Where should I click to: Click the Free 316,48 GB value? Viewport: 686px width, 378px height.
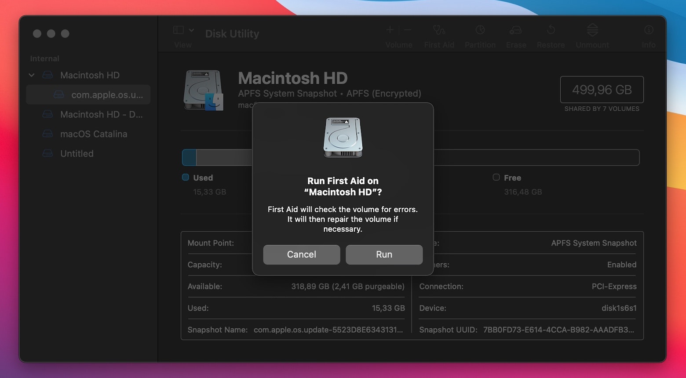pos(523,192)
